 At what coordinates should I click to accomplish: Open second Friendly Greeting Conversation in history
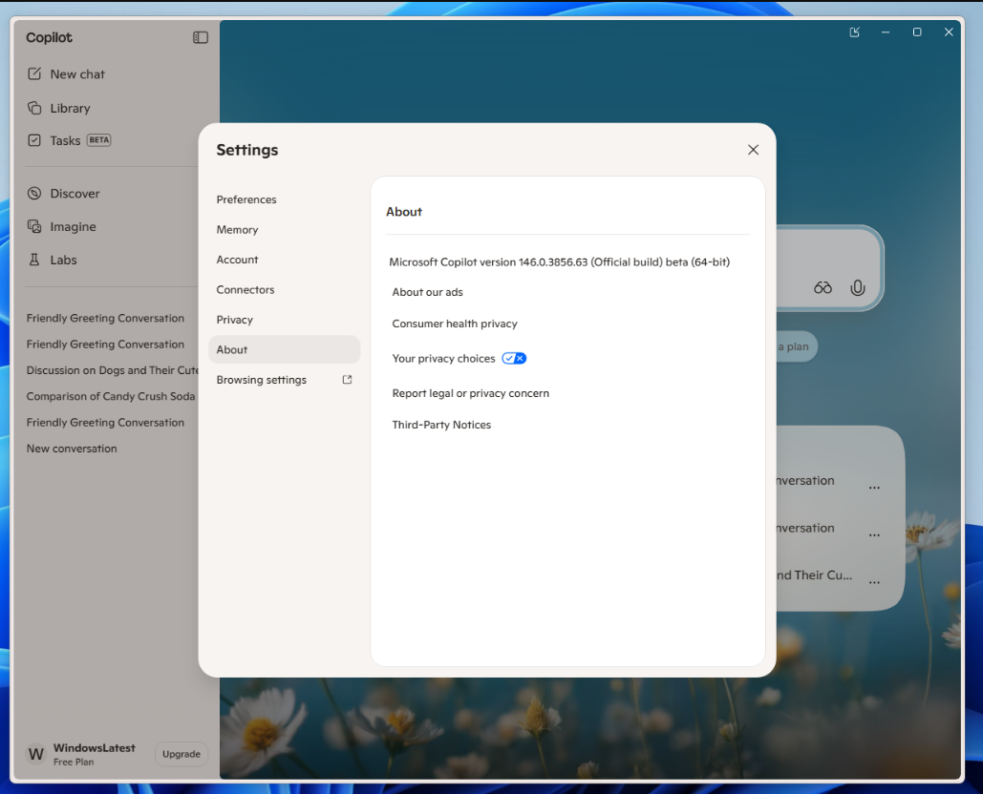point(105,345)
